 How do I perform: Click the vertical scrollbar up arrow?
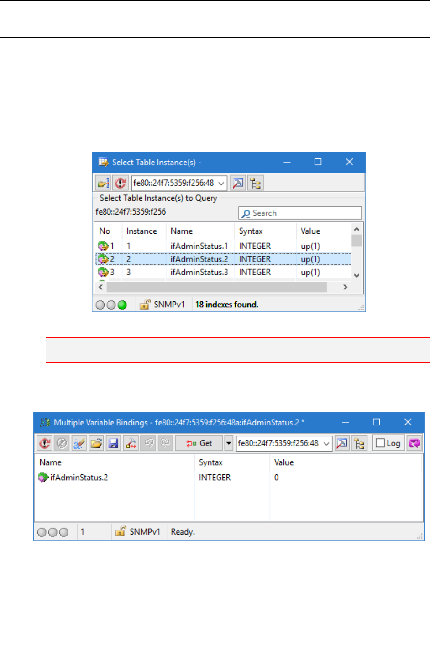357,229
